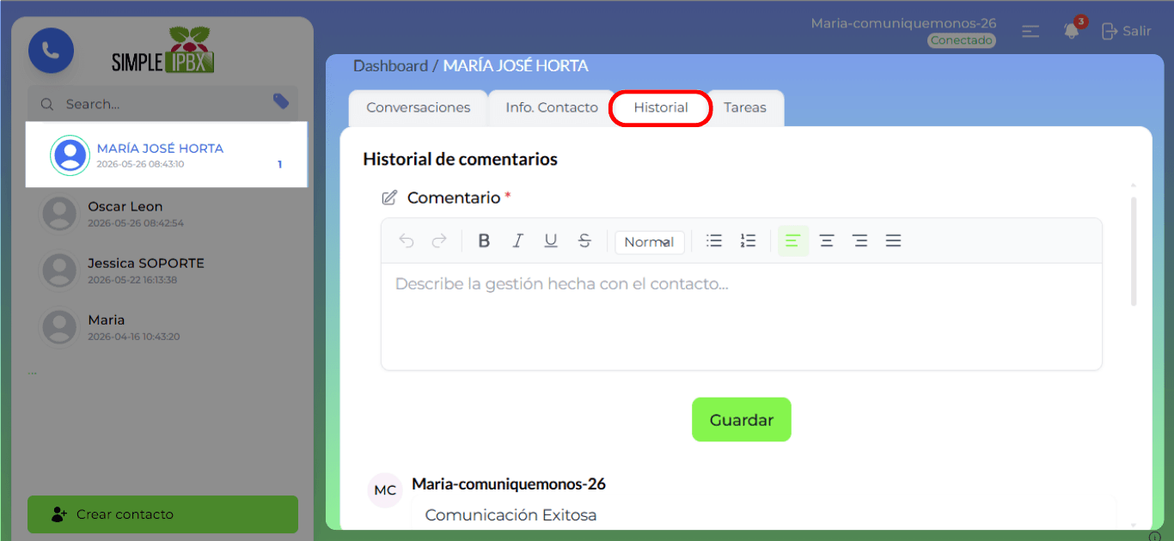
Task: Click the Maria-comuniquemonos-26 comment author name
Action: (509, 484)
